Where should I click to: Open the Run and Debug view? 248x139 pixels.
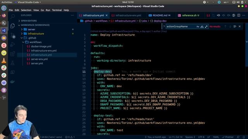[x=12, y=45]
